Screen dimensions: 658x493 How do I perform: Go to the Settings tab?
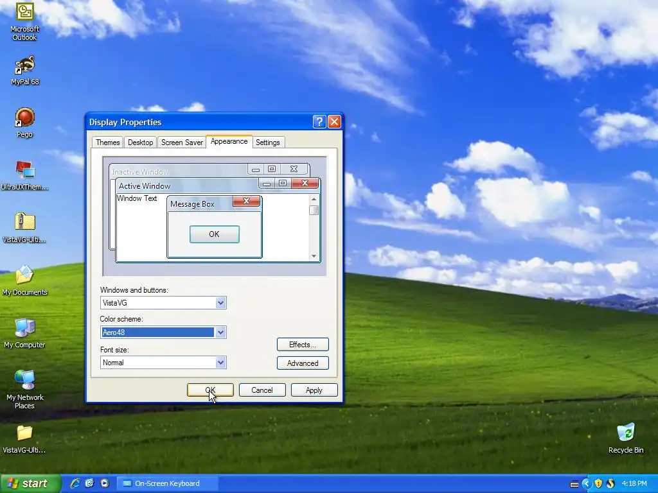tap(268, 143)
